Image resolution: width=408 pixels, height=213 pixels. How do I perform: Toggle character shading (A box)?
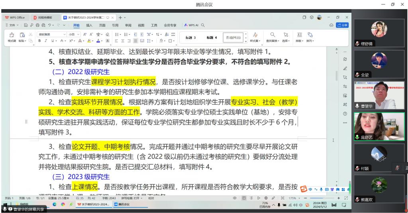(x=108, y=41)
